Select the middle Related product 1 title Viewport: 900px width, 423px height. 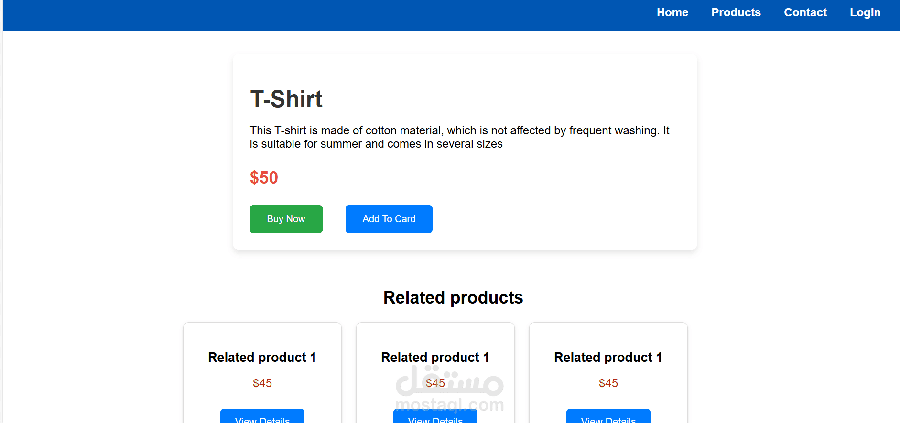(435, 358)
